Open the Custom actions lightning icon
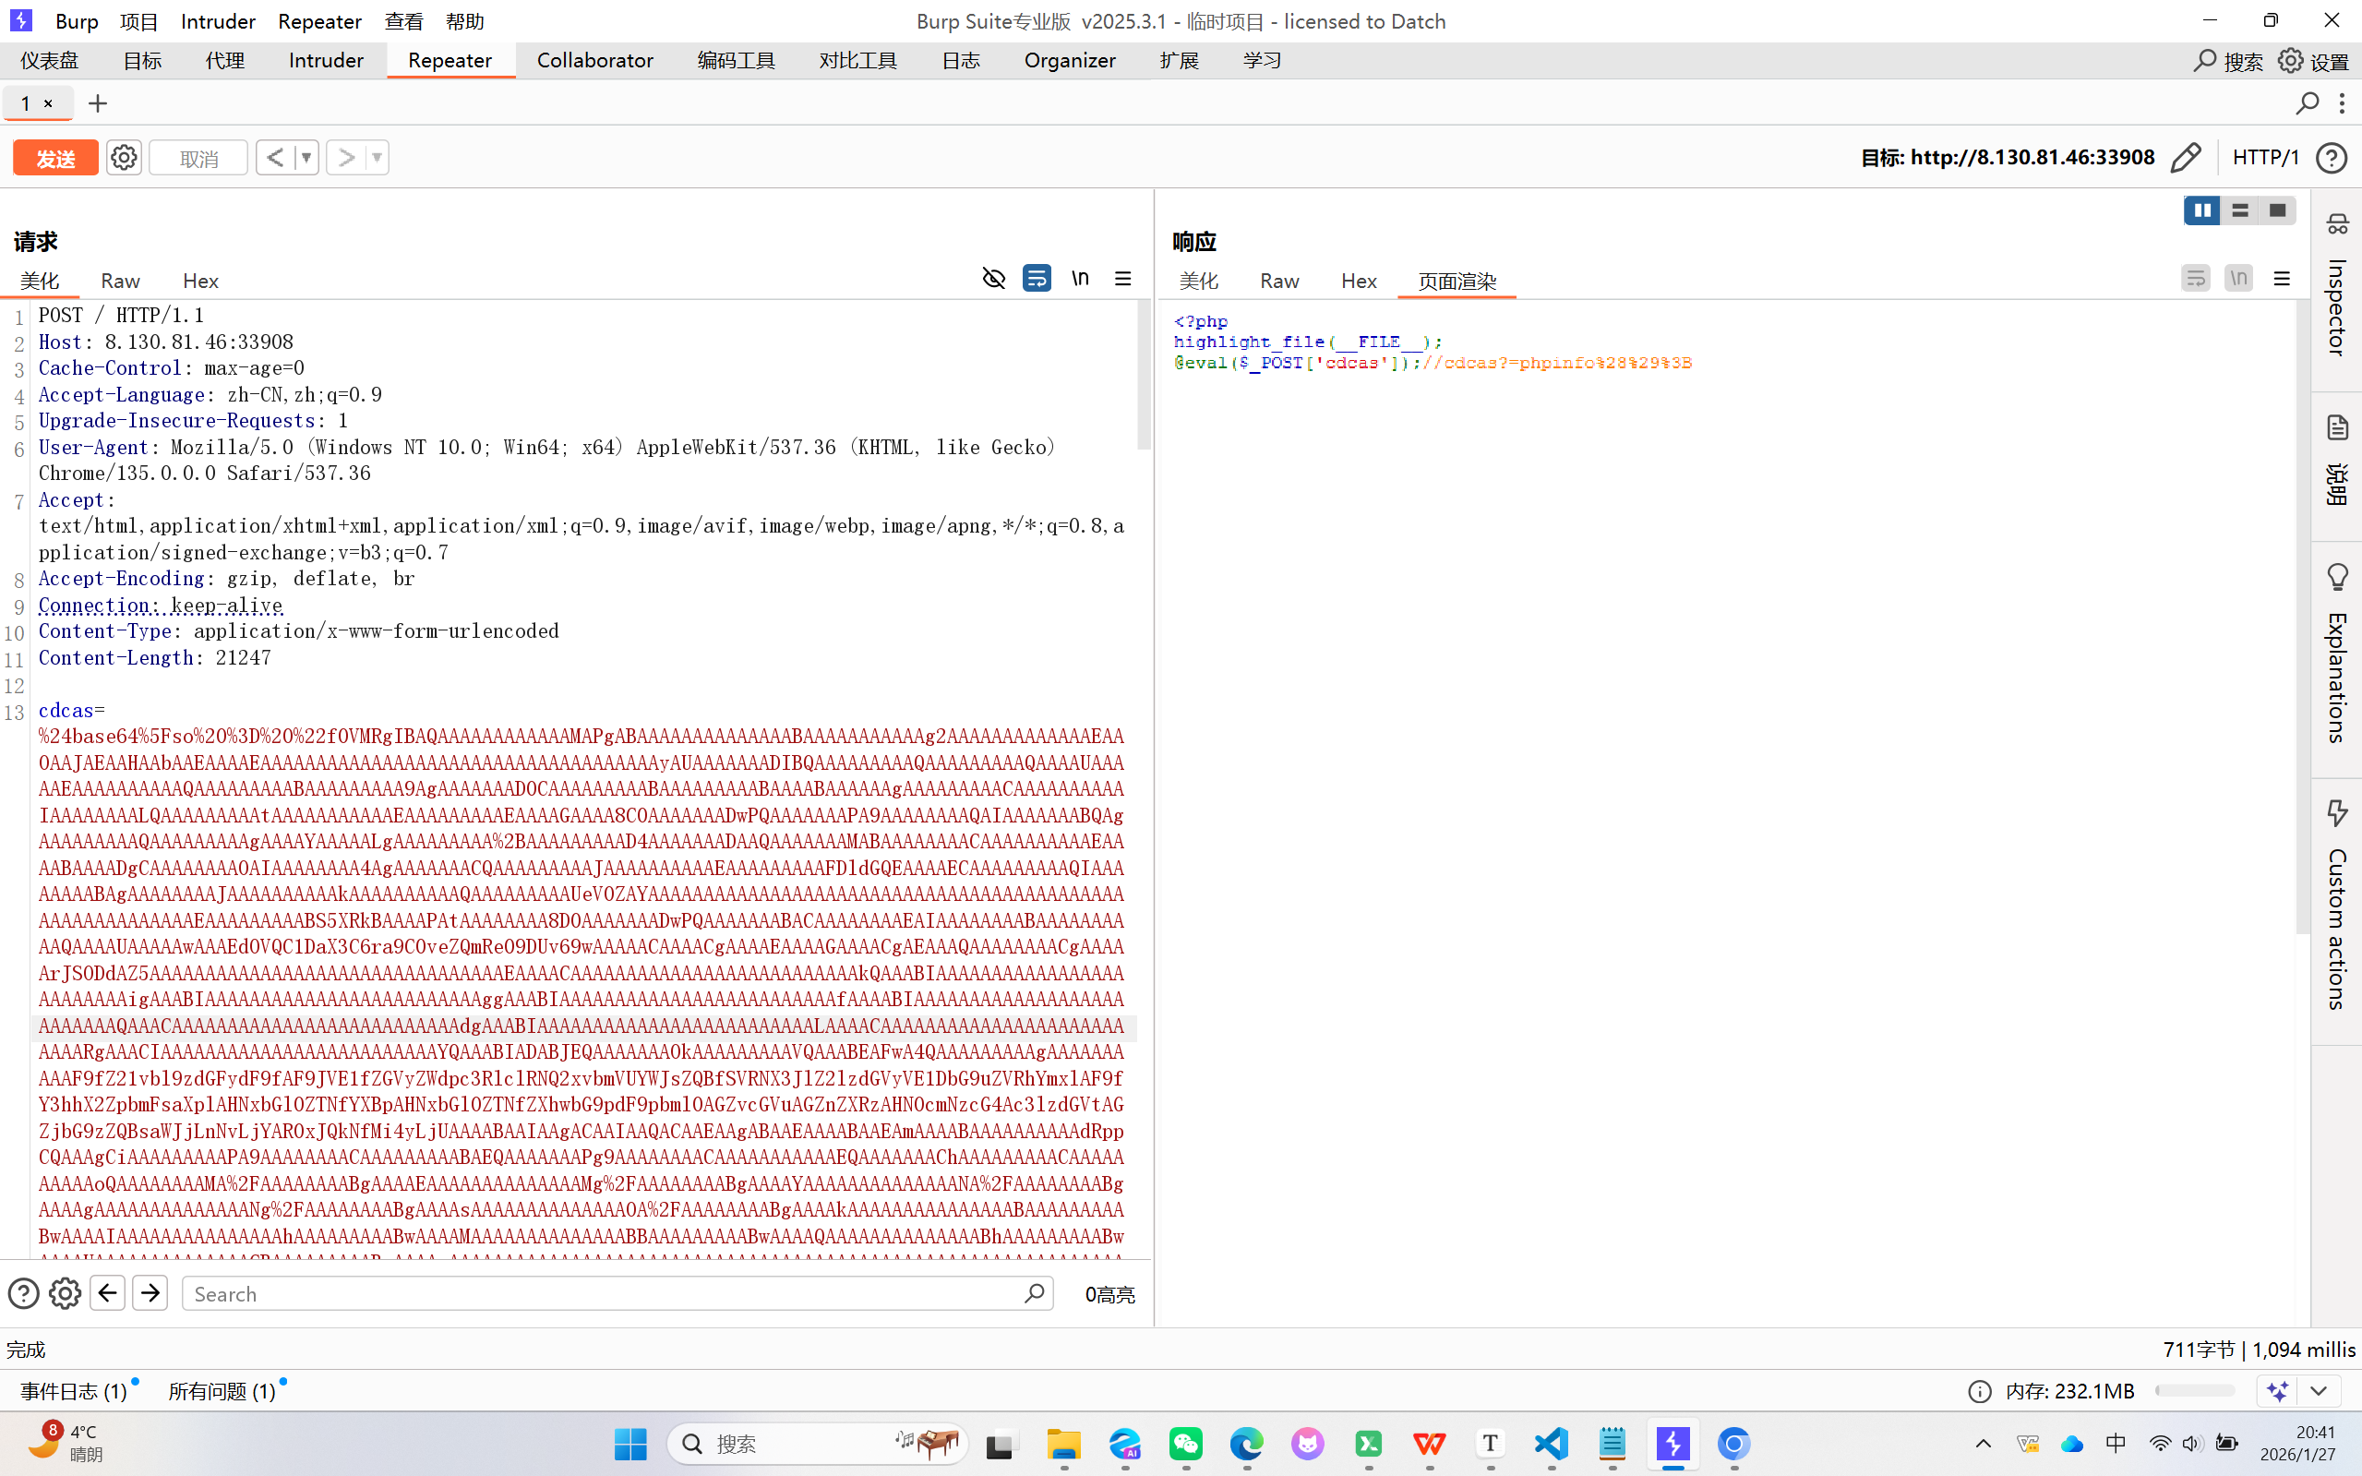 coord(2337,812)
